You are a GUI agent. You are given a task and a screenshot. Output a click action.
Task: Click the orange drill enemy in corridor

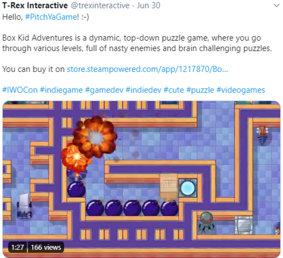[262, 135]
